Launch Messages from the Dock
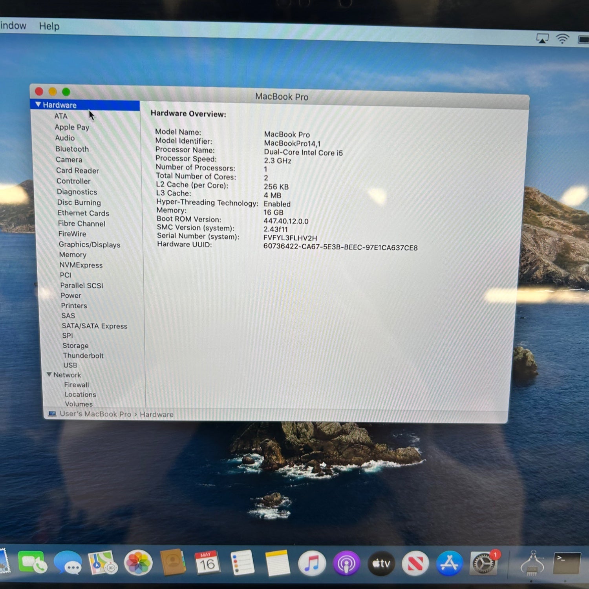589x589 pixels. [x=68, y=563]
